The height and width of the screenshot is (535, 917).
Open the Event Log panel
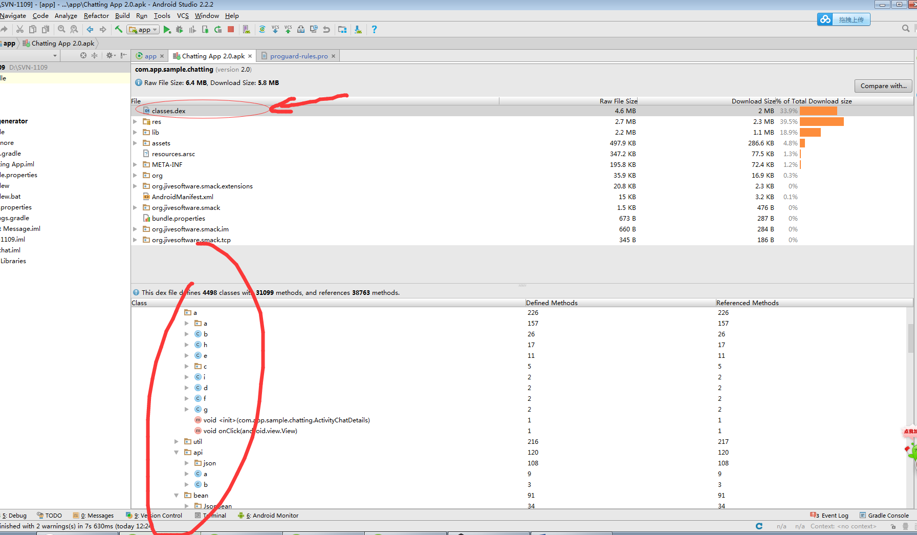point(829,516)
